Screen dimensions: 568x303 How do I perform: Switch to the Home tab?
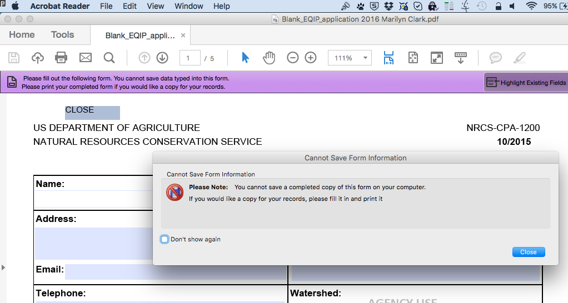22,35
